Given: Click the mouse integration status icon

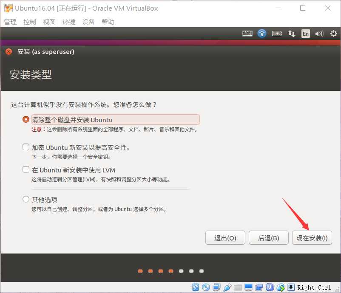Looking at the screenshot, I should 280,287.
